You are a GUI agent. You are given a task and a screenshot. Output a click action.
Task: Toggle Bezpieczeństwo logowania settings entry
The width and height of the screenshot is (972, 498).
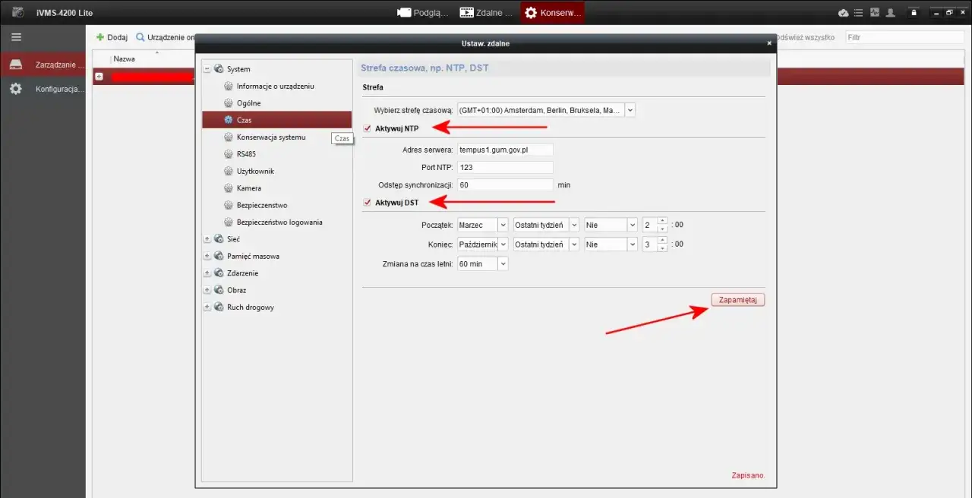coord(228,222)
